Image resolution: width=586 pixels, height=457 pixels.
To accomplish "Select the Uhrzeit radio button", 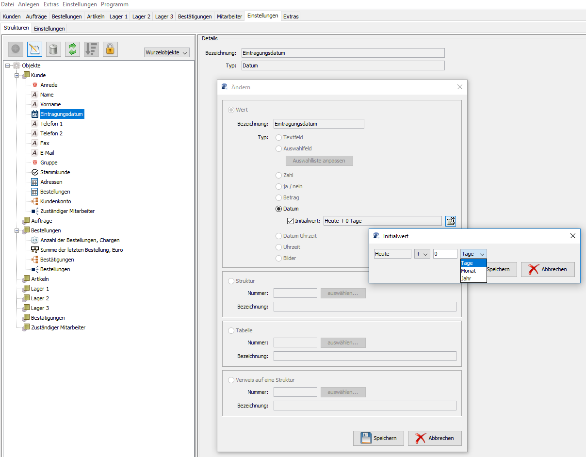I will click(x=279, y=247).
